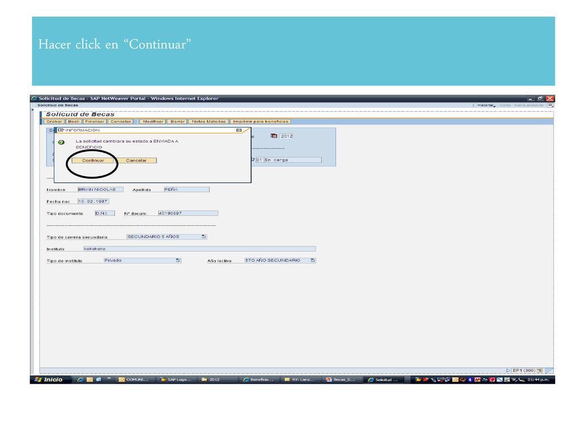Click the Cancelar toolbar button

pyautogui.click(x=121, y=121)
